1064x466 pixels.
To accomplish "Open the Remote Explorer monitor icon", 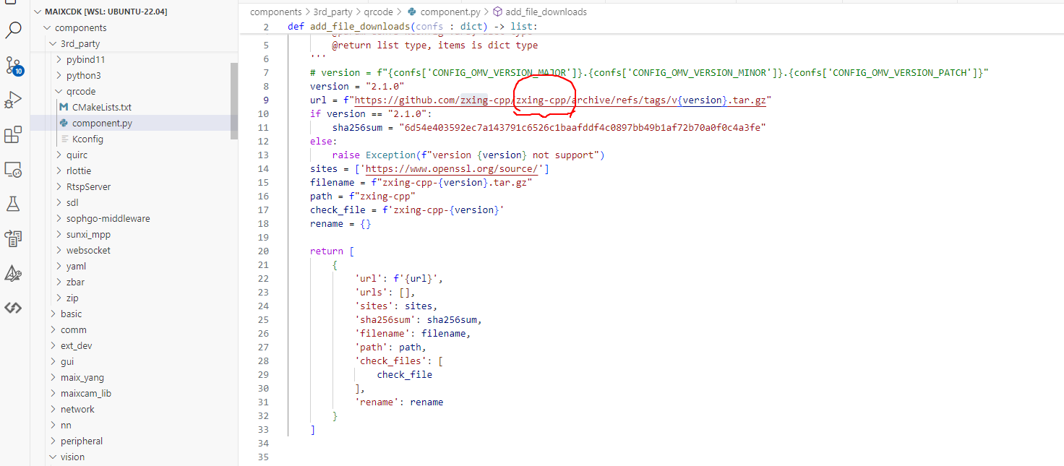I will tap(13, 170).
